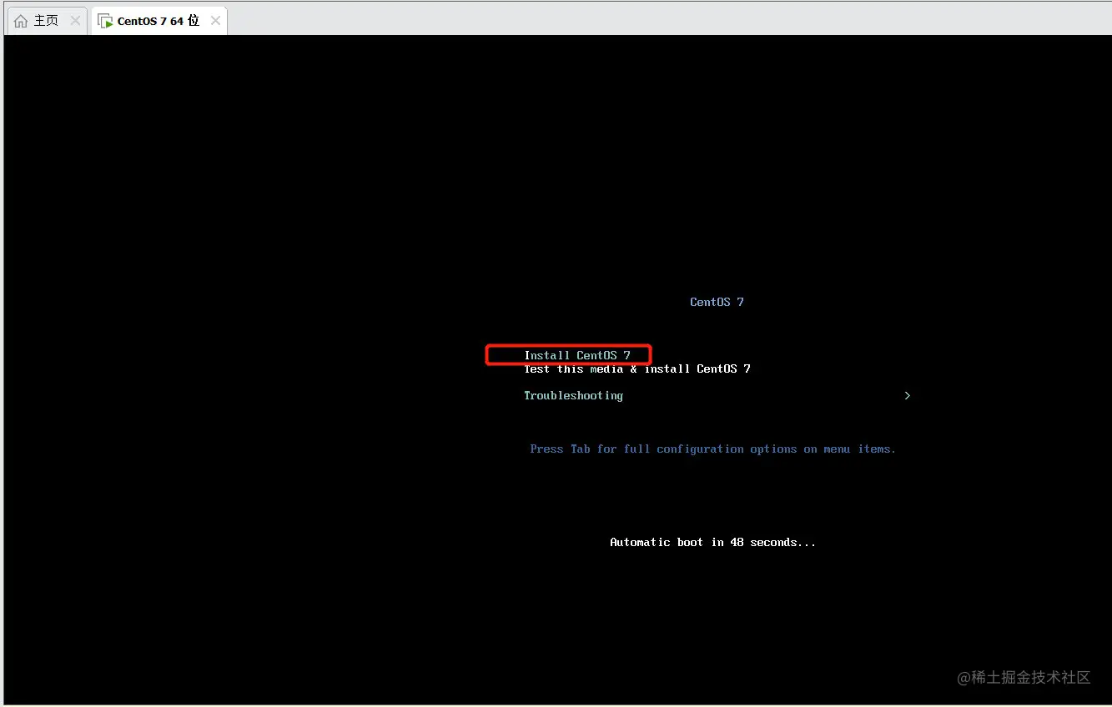Select Test this media & install CentOS 7

pyautogui.click(x=637, y=369)
